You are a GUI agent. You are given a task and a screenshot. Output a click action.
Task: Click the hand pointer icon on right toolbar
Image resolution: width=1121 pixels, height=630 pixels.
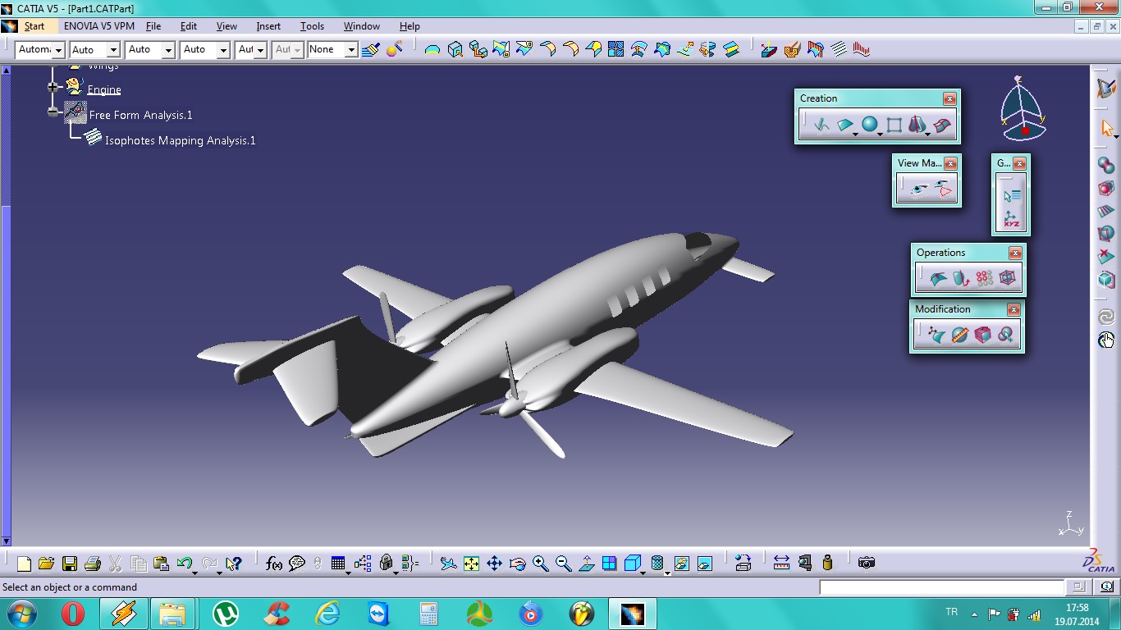point(1106,340)
